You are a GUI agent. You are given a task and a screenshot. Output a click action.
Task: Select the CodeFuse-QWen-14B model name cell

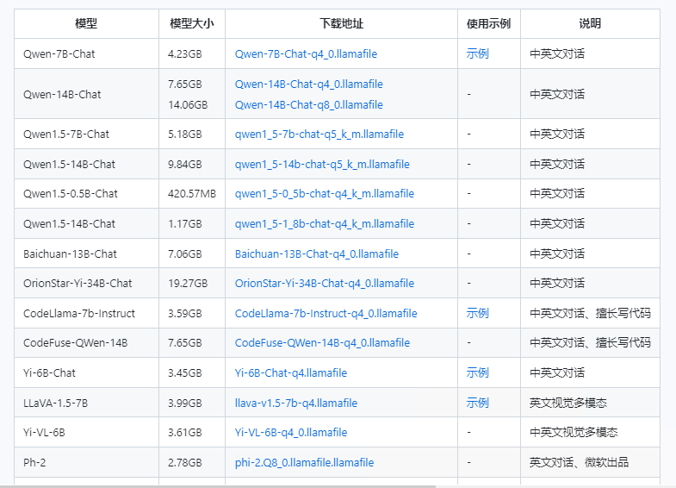pyautogui.click(x=86, y=343)
